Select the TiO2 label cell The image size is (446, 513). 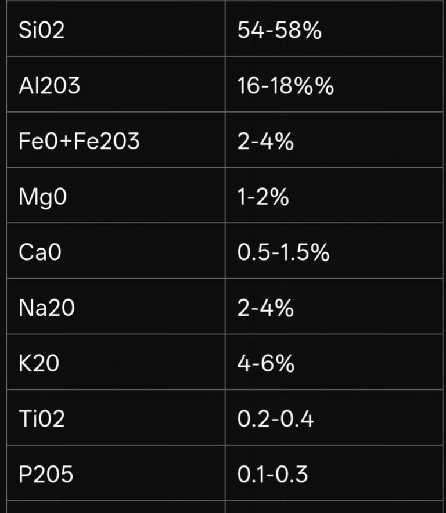click(x=116, y=417)
